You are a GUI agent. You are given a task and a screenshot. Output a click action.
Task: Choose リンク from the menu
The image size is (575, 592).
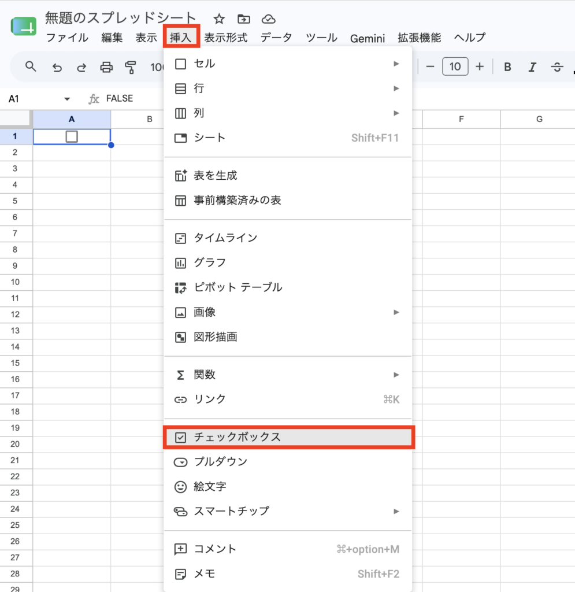[288, 399]
